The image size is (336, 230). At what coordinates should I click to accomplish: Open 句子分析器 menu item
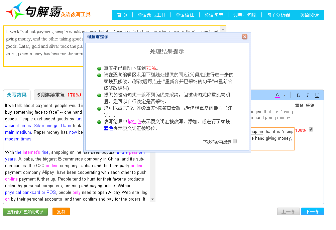(x=278, y=15)
